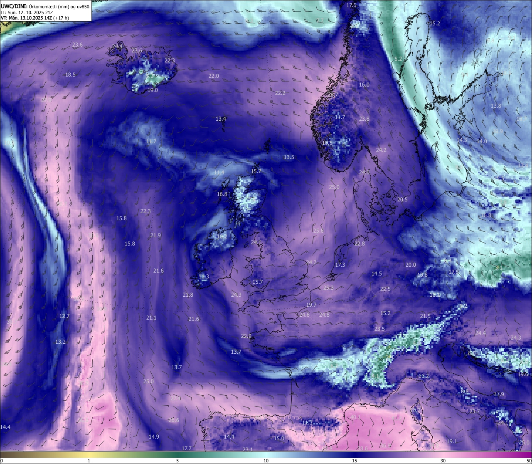Image resolution: width=532 pixels, height=464 pixels.
Task: Click the 20.0 value label
Action: pos(411,265)
